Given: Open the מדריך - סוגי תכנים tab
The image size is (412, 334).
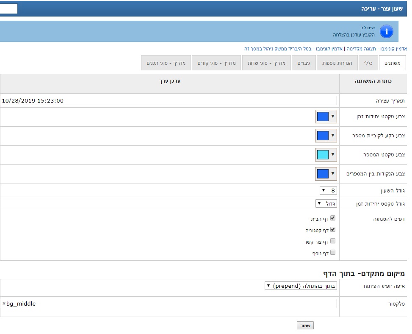Looking at the screenshot, I should (x=166, y=63).
